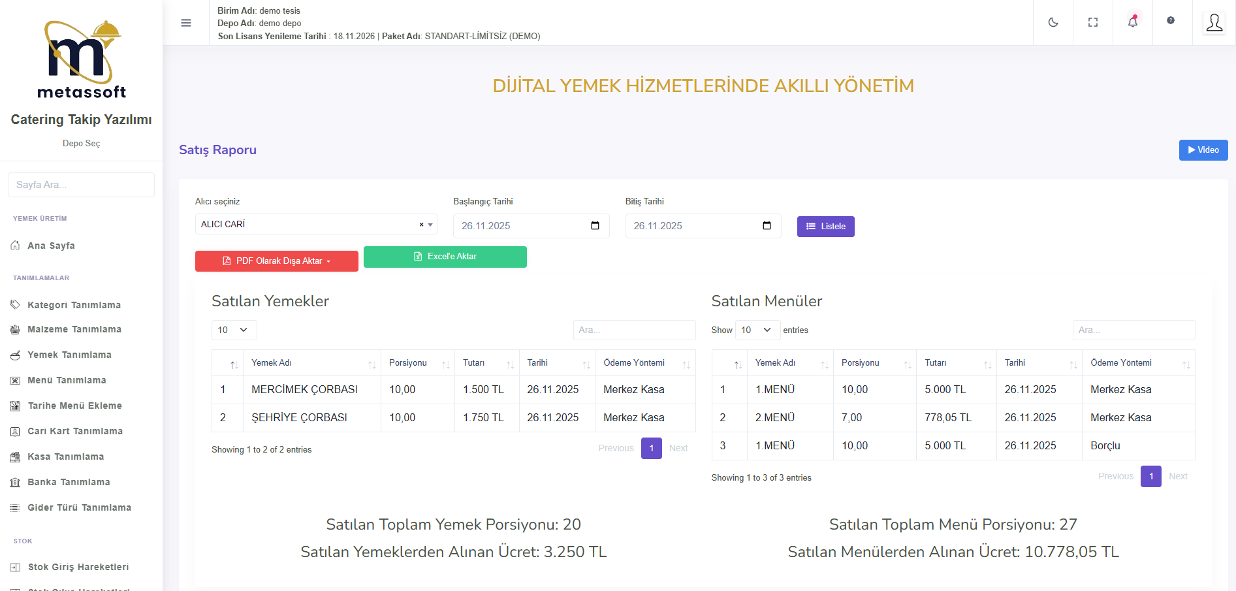Open the user profile icon
This screenshot has width=1236, height=591.
[1214, 23]
